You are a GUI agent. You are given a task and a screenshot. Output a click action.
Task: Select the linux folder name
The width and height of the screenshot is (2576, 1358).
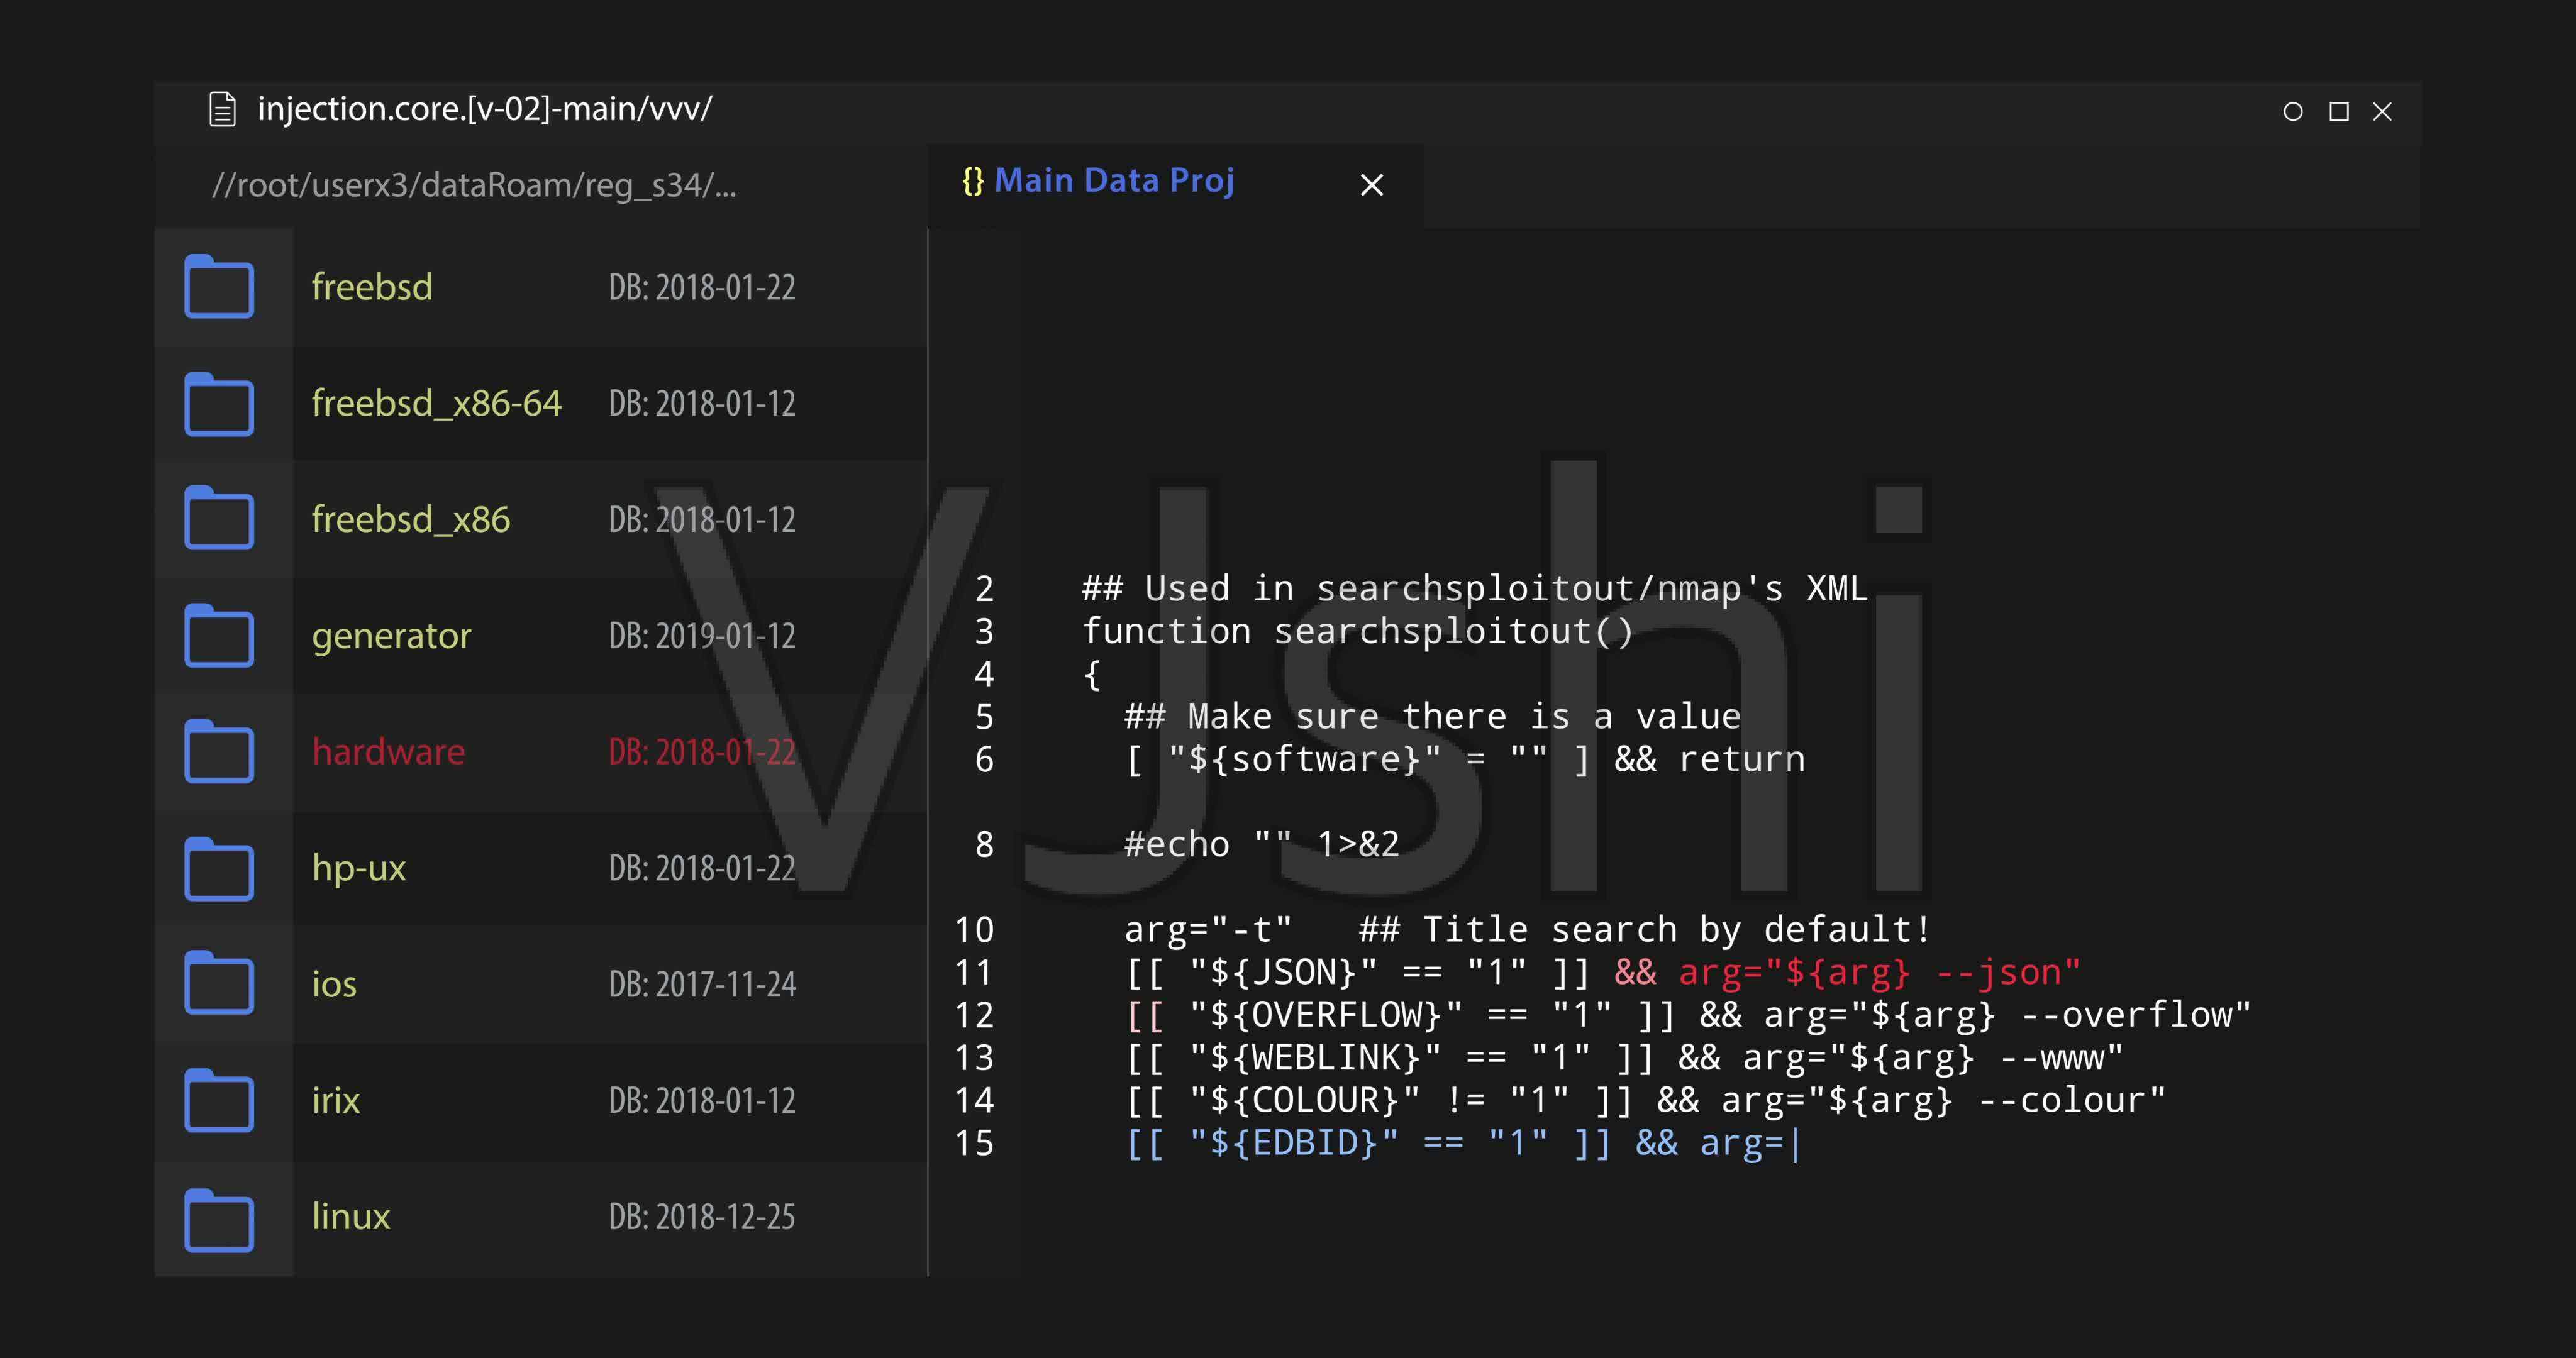351,1216
